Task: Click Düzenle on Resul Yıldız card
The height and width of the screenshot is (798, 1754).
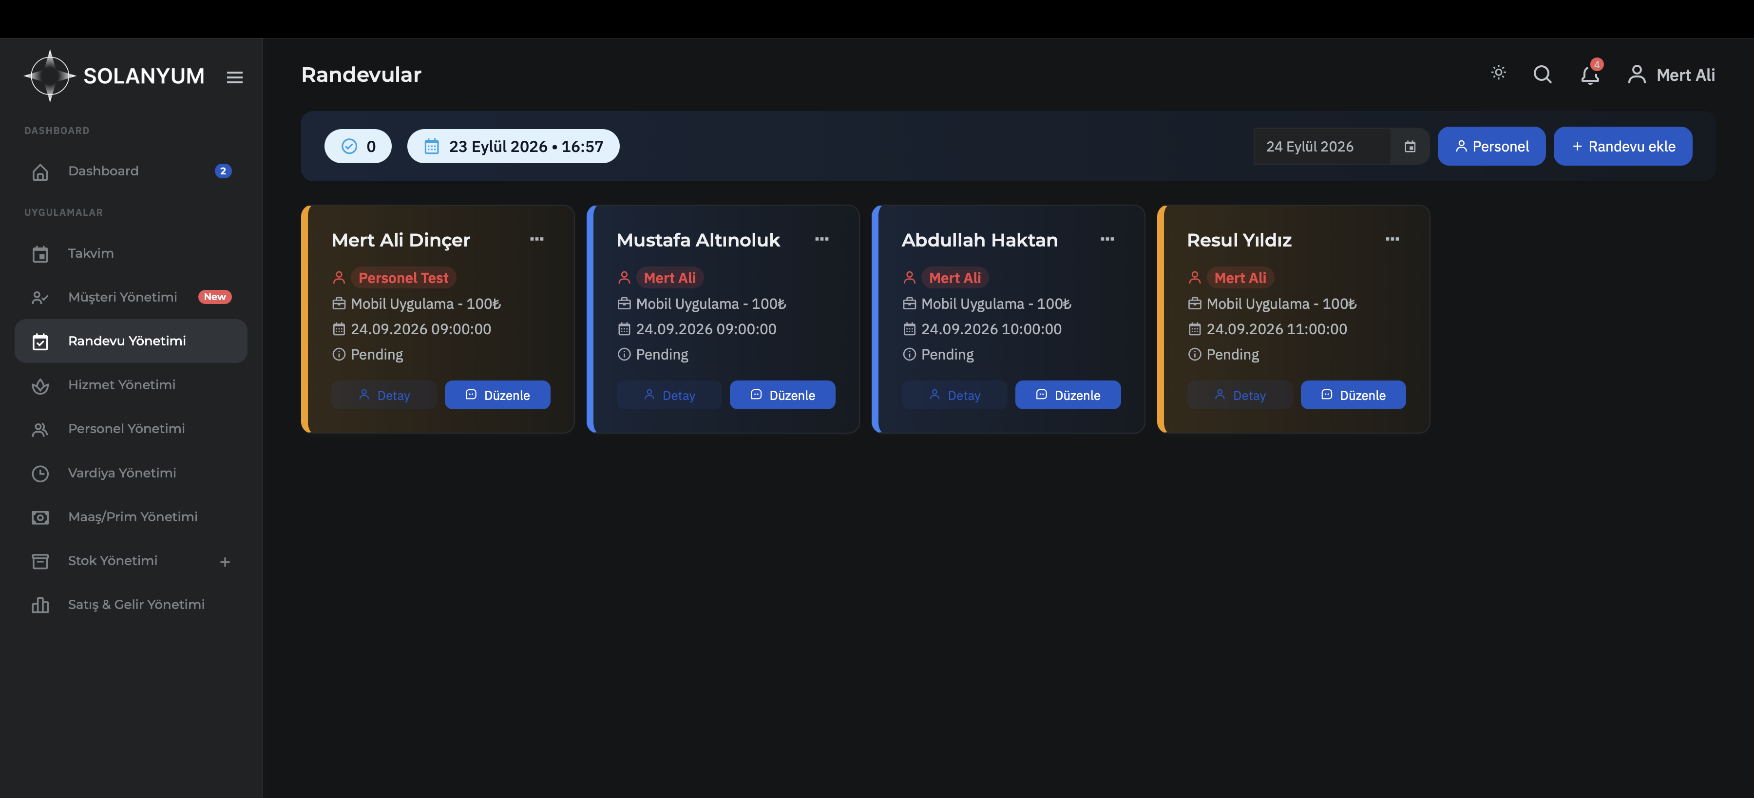Action: [1353, 395]
